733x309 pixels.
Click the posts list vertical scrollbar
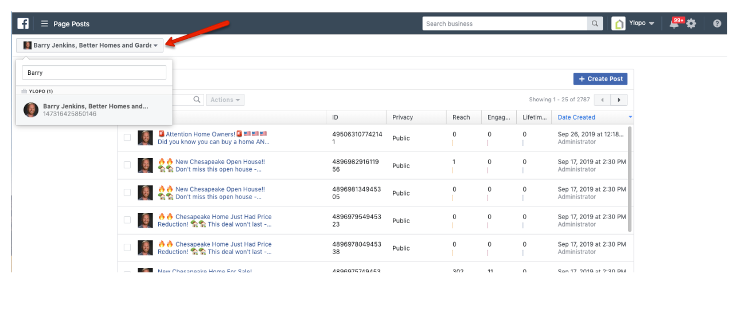click(629, 177)
